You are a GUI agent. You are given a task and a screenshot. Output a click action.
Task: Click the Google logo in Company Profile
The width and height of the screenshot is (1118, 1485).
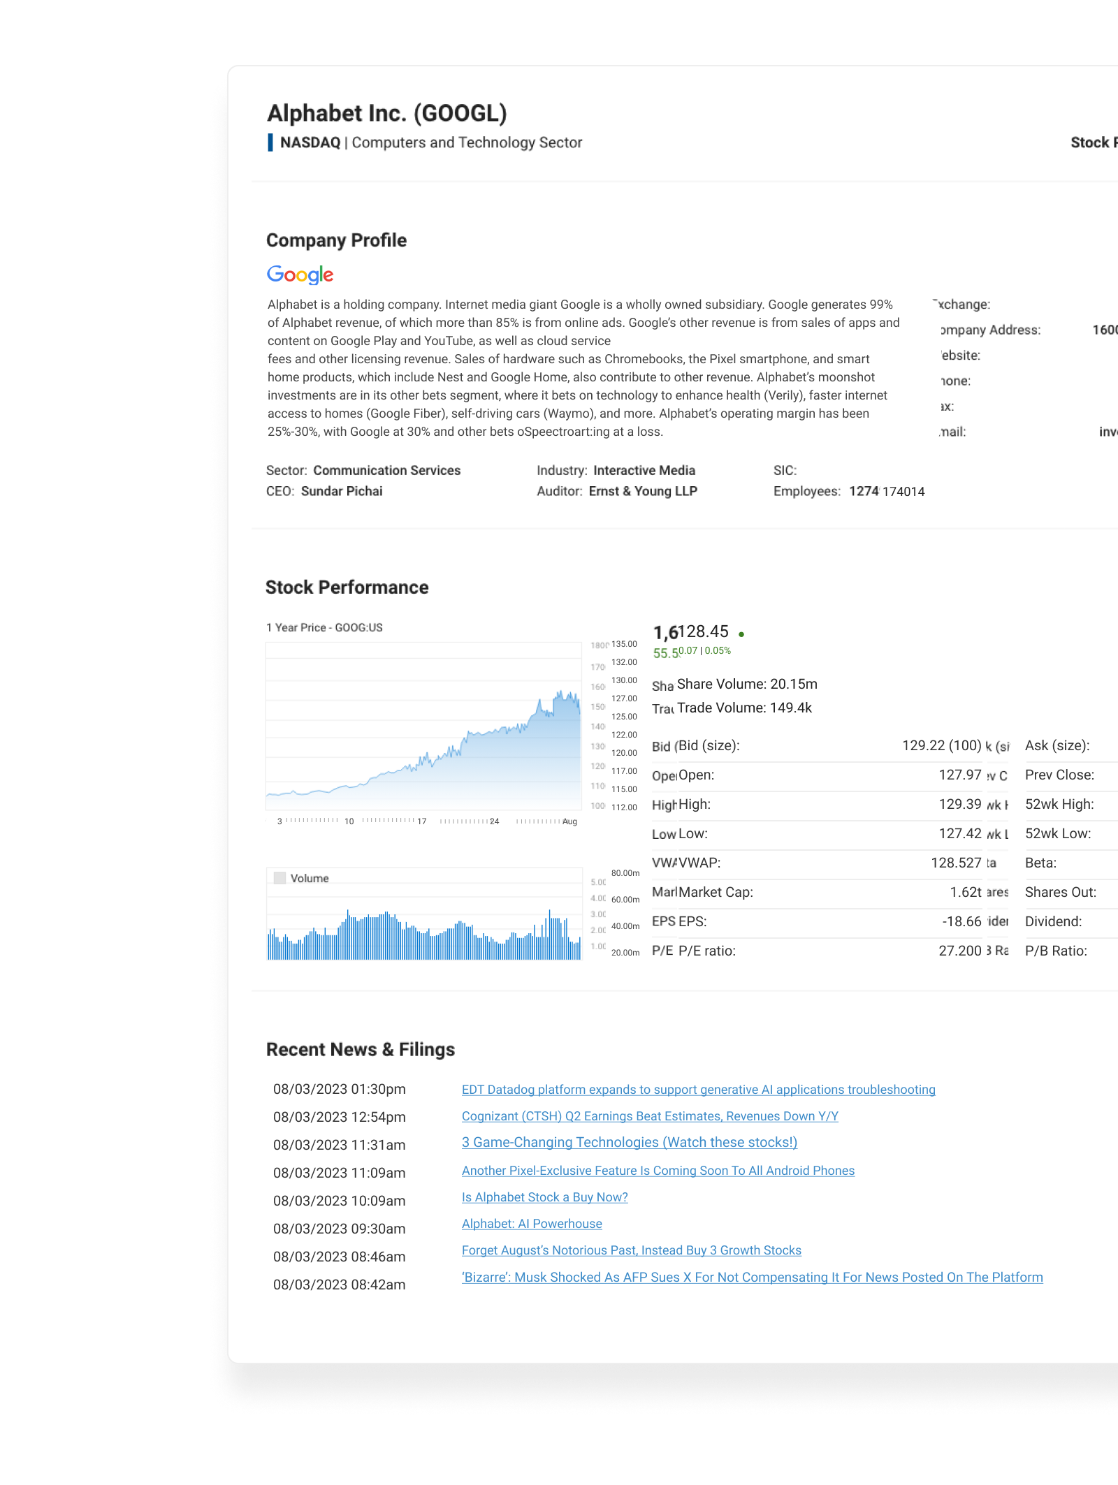(x=300, y=275)
